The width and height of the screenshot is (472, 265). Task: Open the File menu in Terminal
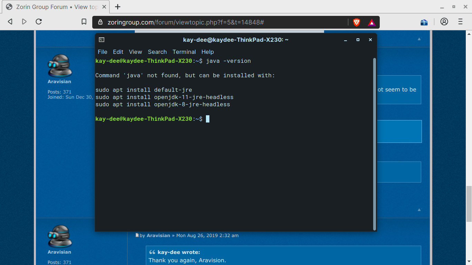pyautogui.click(x=102, y=52)
